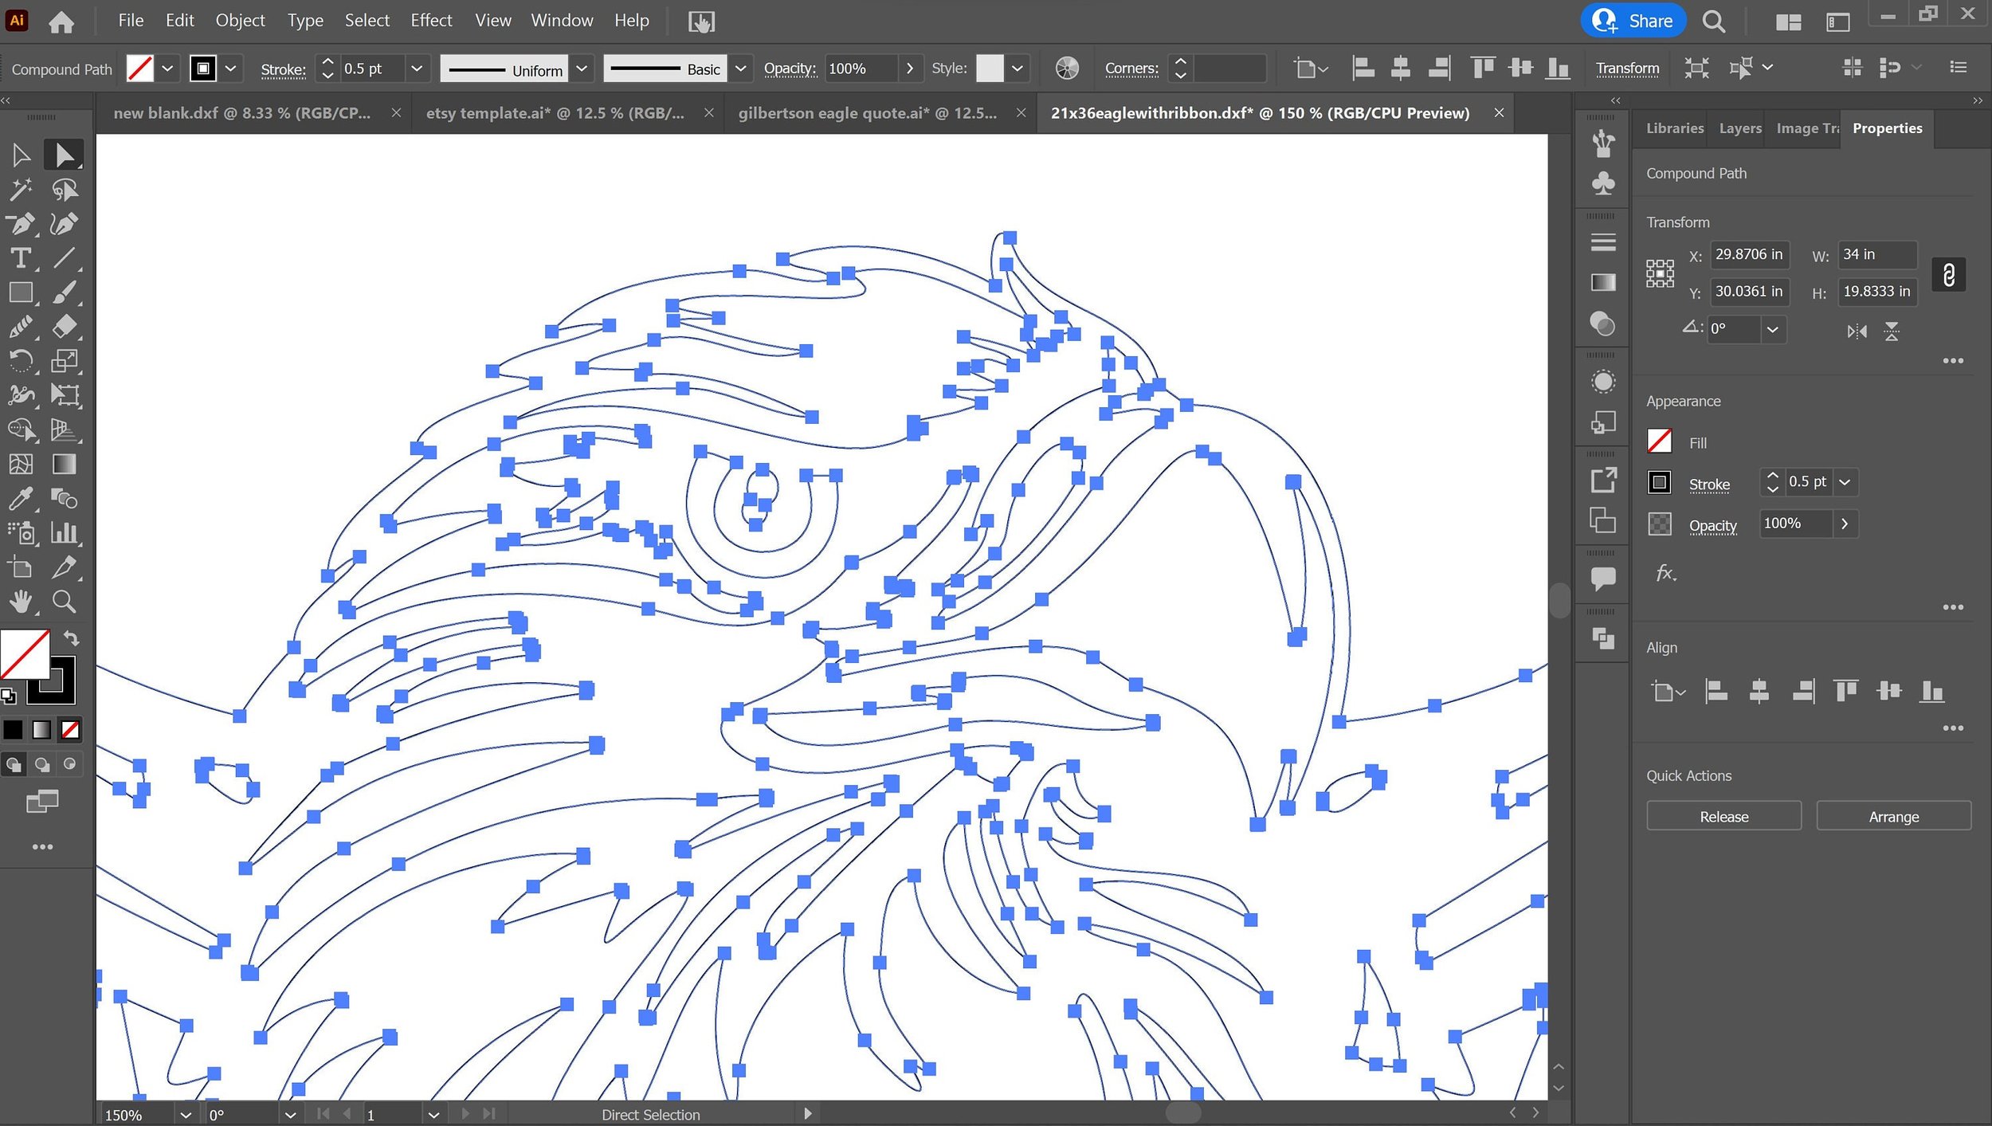Image resolution: width=1992 pixels, height=1126 pixels.
Task: Flip selection vertically in Transform section
Action: coord(1892,332)
